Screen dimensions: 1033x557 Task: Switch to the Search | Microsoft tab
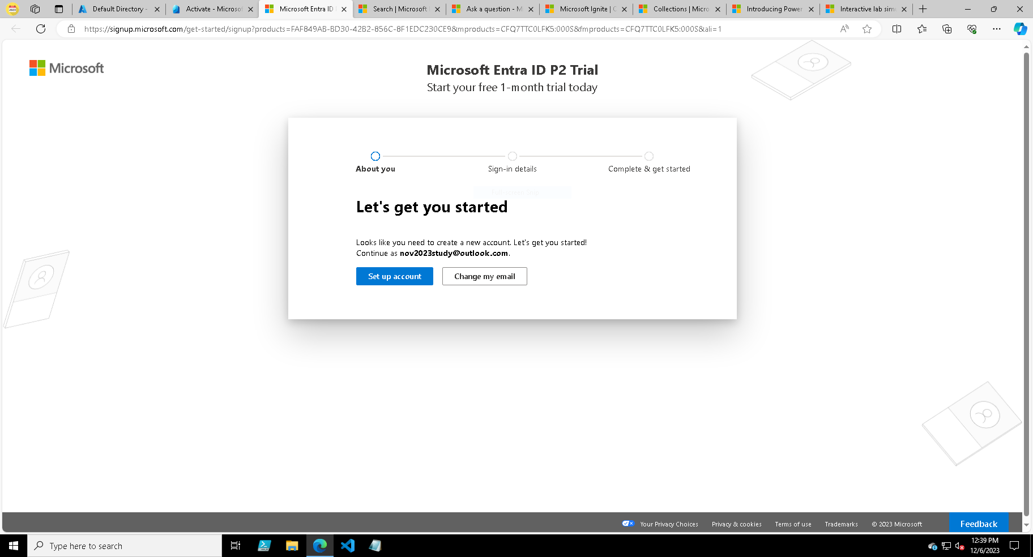click(x=399, y=9)
